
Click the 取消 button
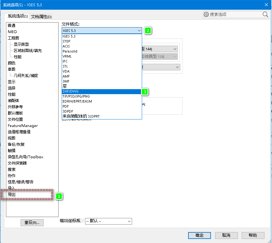point(226,235)
